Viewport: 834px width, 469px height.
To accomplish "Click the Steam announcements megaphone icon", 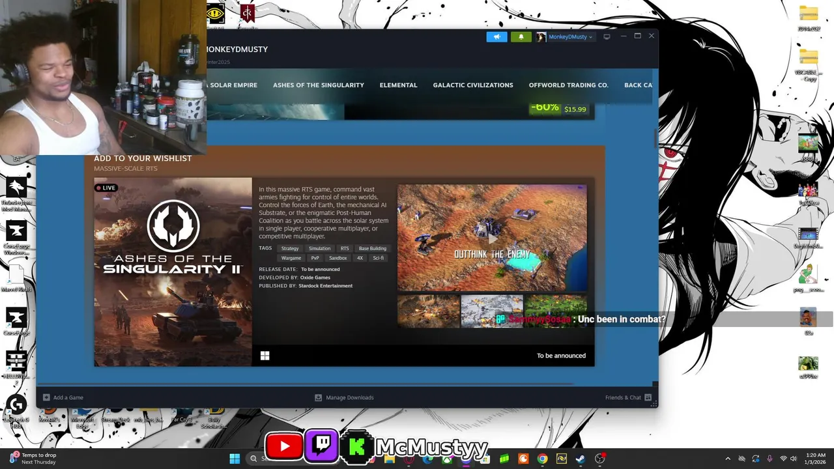I will tap(496, 36).
